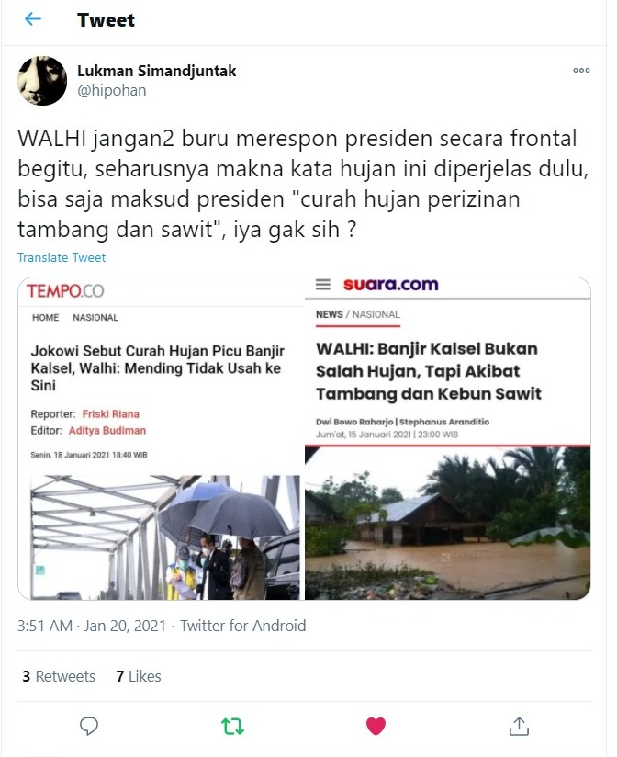Image resolution: width=617 pixels, height=757 pixels.
Task: Open the suara.com article screenshot image
Action: click(x=448, y=438)
